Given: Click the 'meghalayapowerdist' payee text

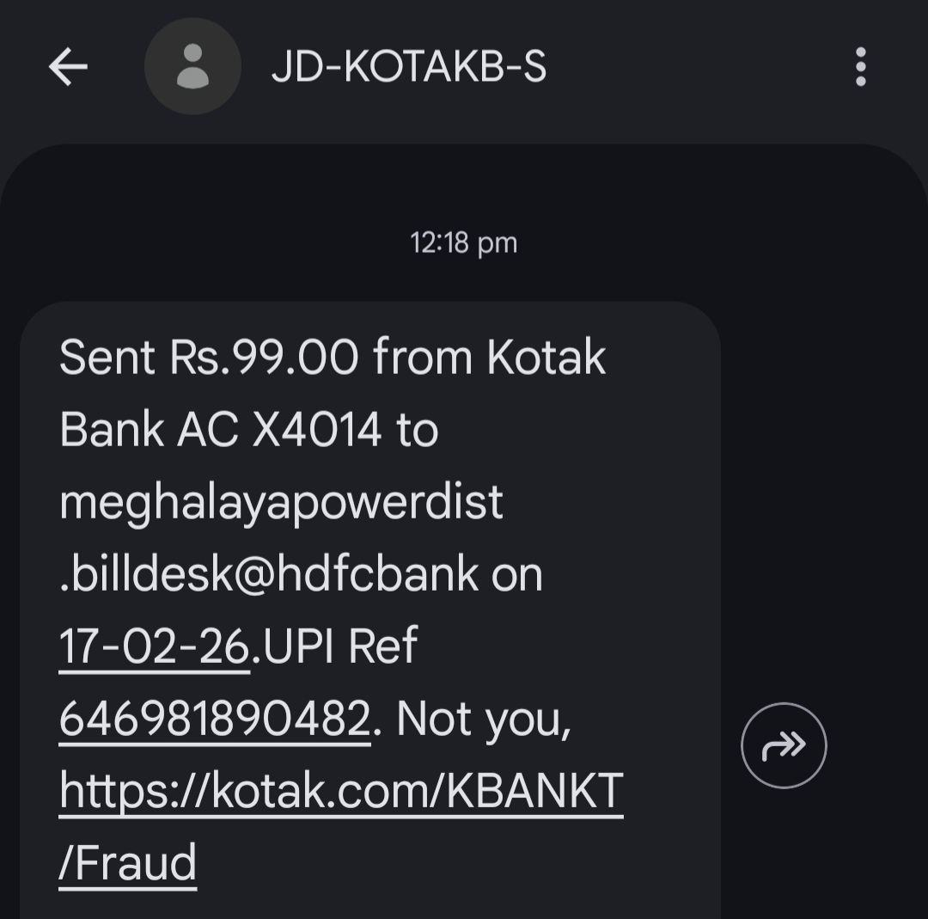Looking at the screenshot, I should pos(281,502).
